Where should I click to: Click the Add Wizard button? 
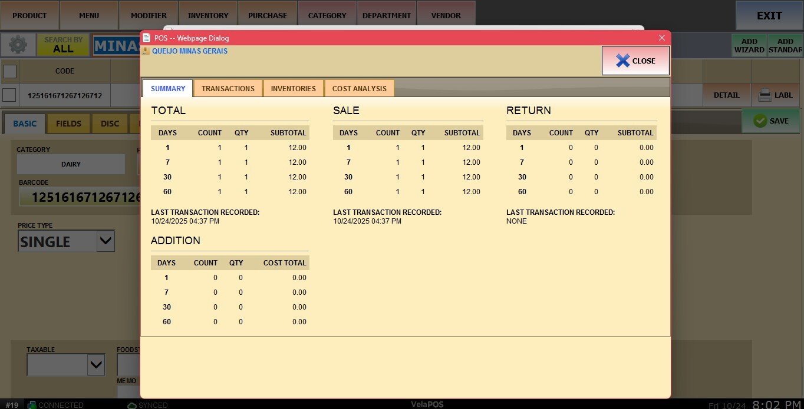click(x=749, y=45)
